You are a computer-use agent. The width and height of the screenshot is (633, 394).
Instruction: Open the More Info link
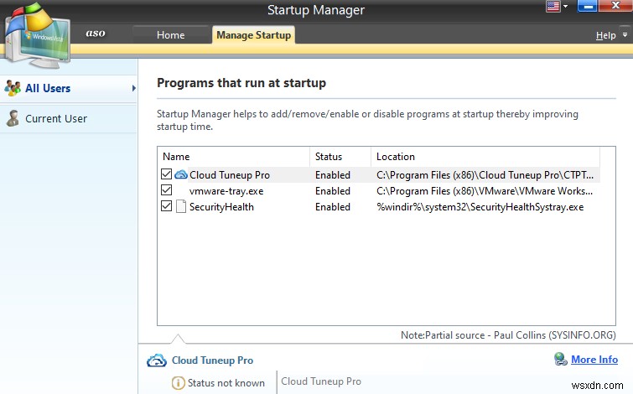[x=594, y=360]
